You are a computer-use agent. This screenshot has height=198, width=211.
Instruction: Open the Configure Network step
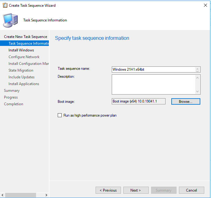pos(24,57)
